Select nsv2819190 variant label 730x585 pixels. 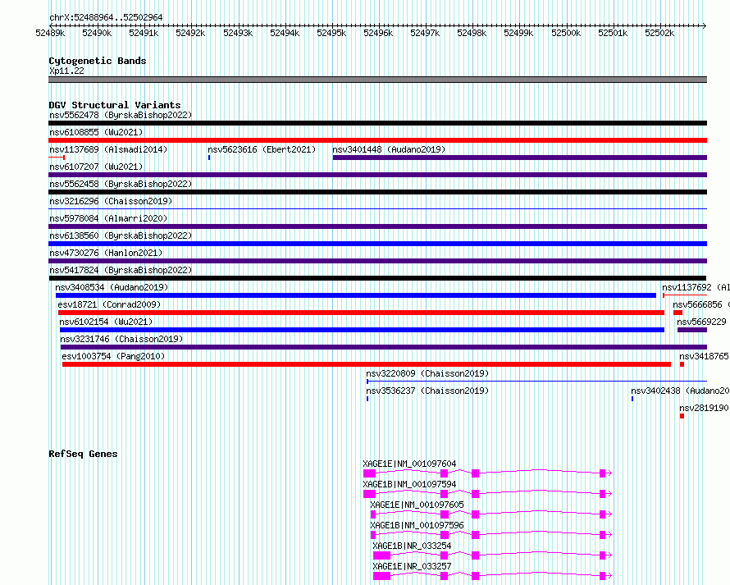(704, 408)
